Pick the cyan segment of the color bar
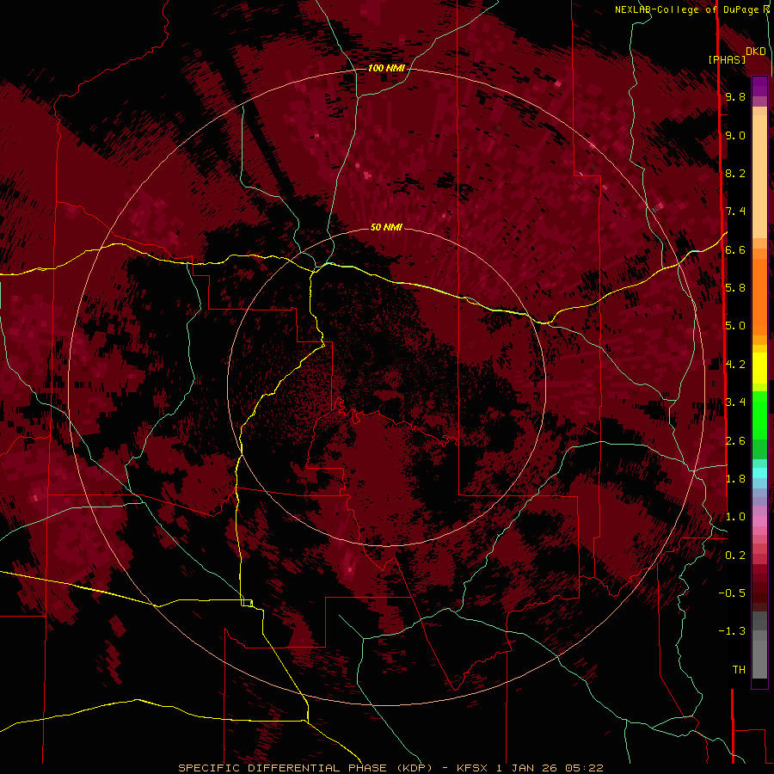 759,473
